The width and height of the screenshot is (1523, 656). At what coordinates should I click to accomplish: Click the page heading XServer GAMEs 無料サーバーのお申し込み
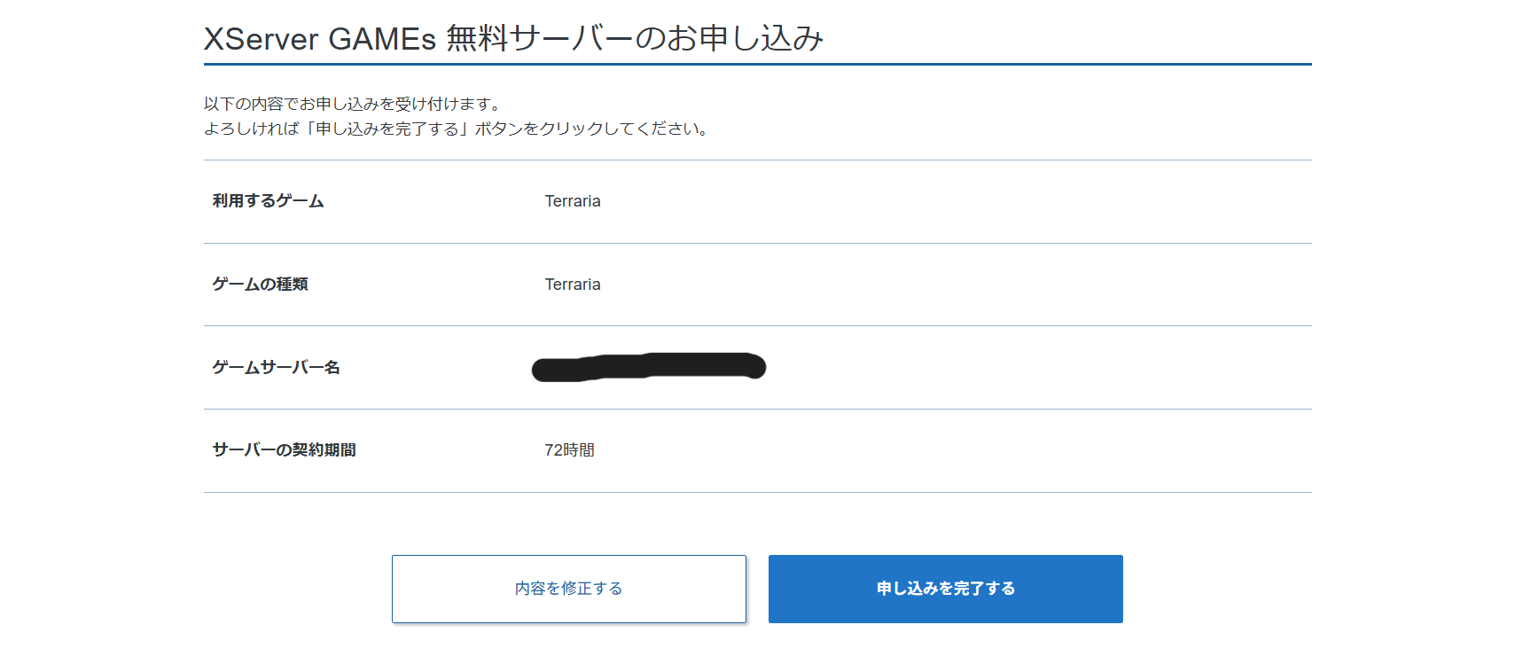514,38
